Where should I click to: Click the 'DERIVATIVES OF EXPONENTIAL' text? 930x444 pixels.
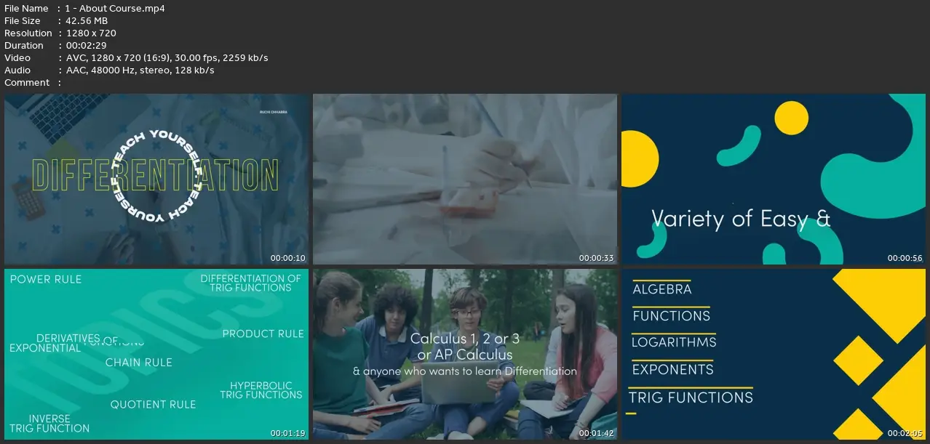pyautogui.click(x=64, y=343)
